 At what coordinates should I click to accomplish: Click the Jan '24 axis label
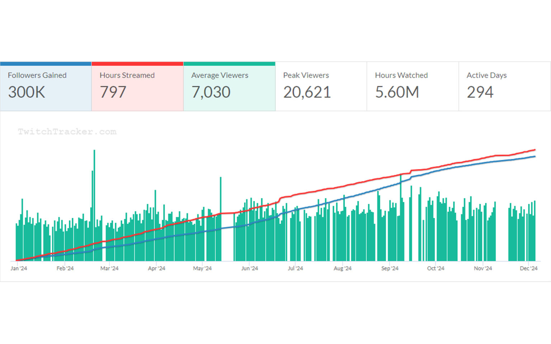pos(19,268)
